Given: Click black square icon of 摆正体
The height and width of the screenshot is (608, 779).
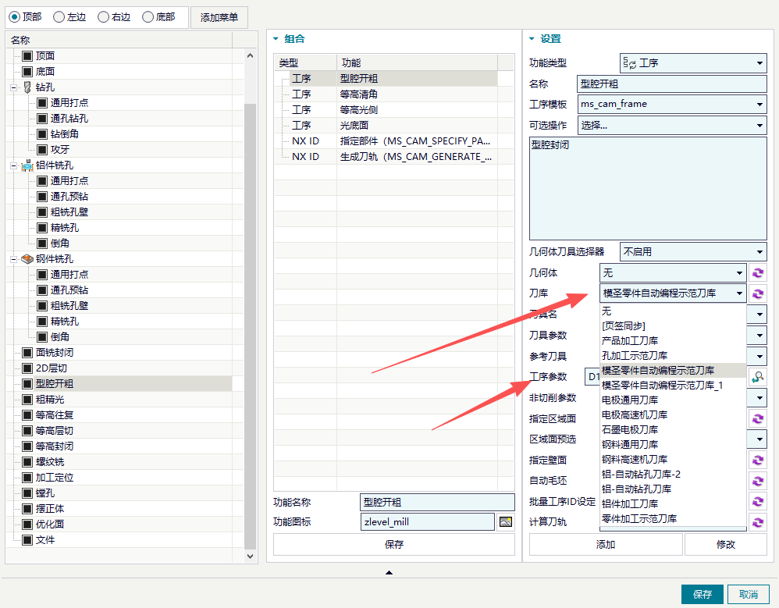Looking at the screenshot, I should [x=27, y=509].
